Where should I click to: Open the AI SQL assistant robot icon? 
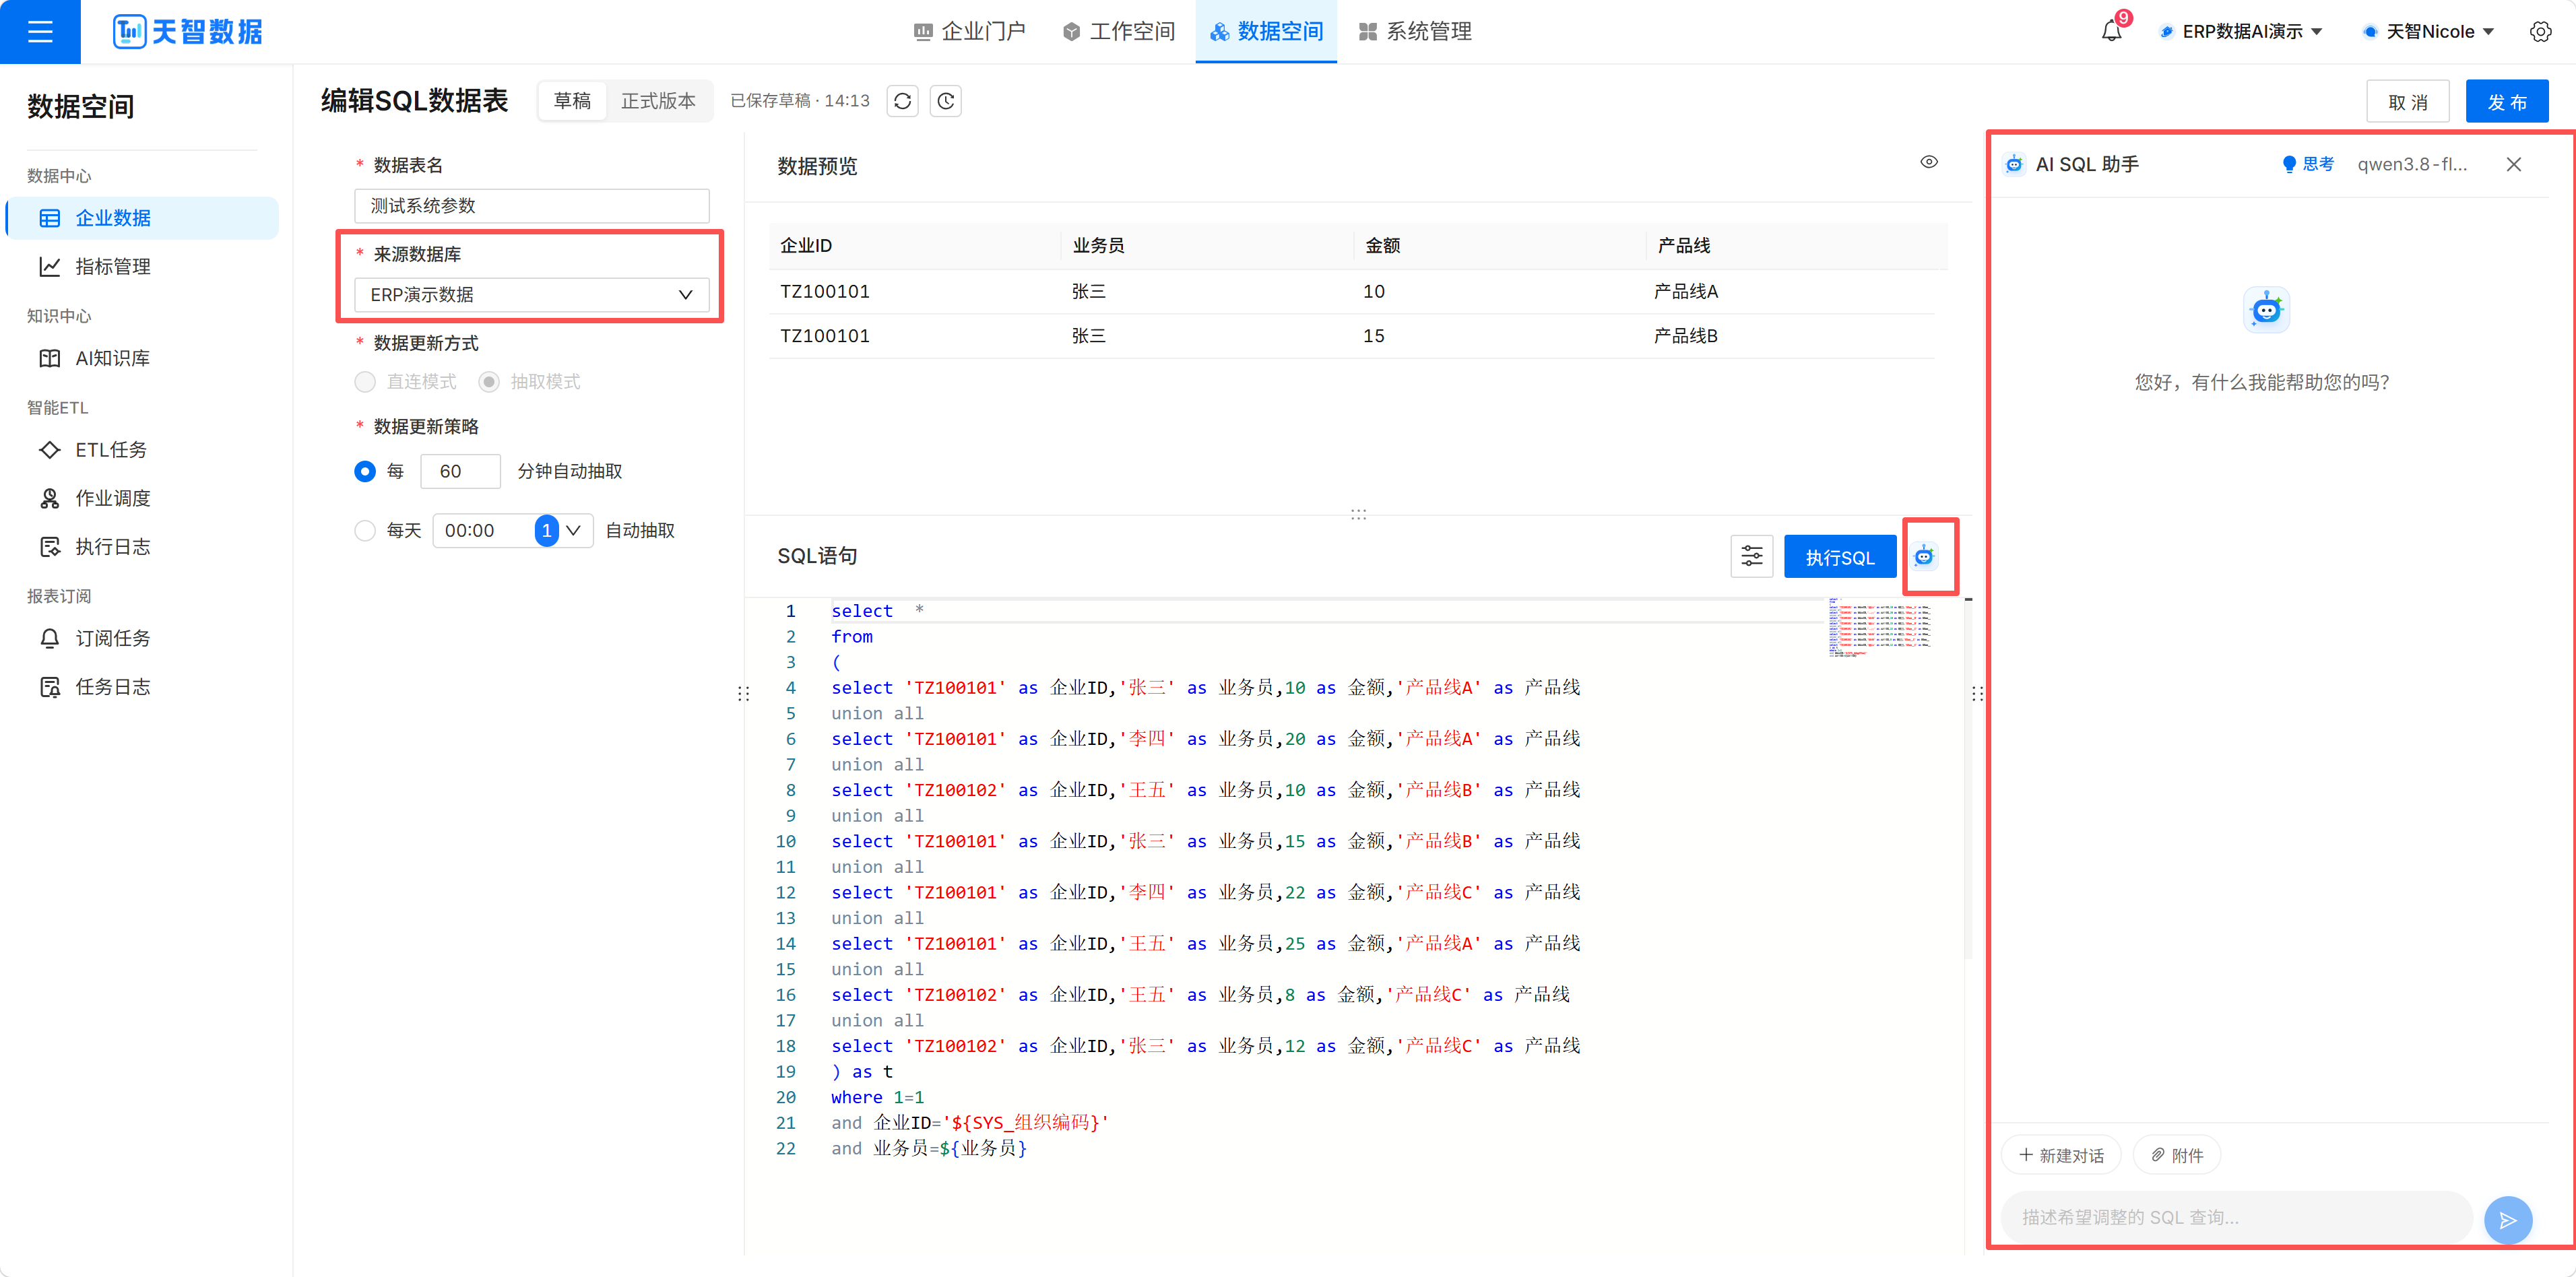[1925, 557]
